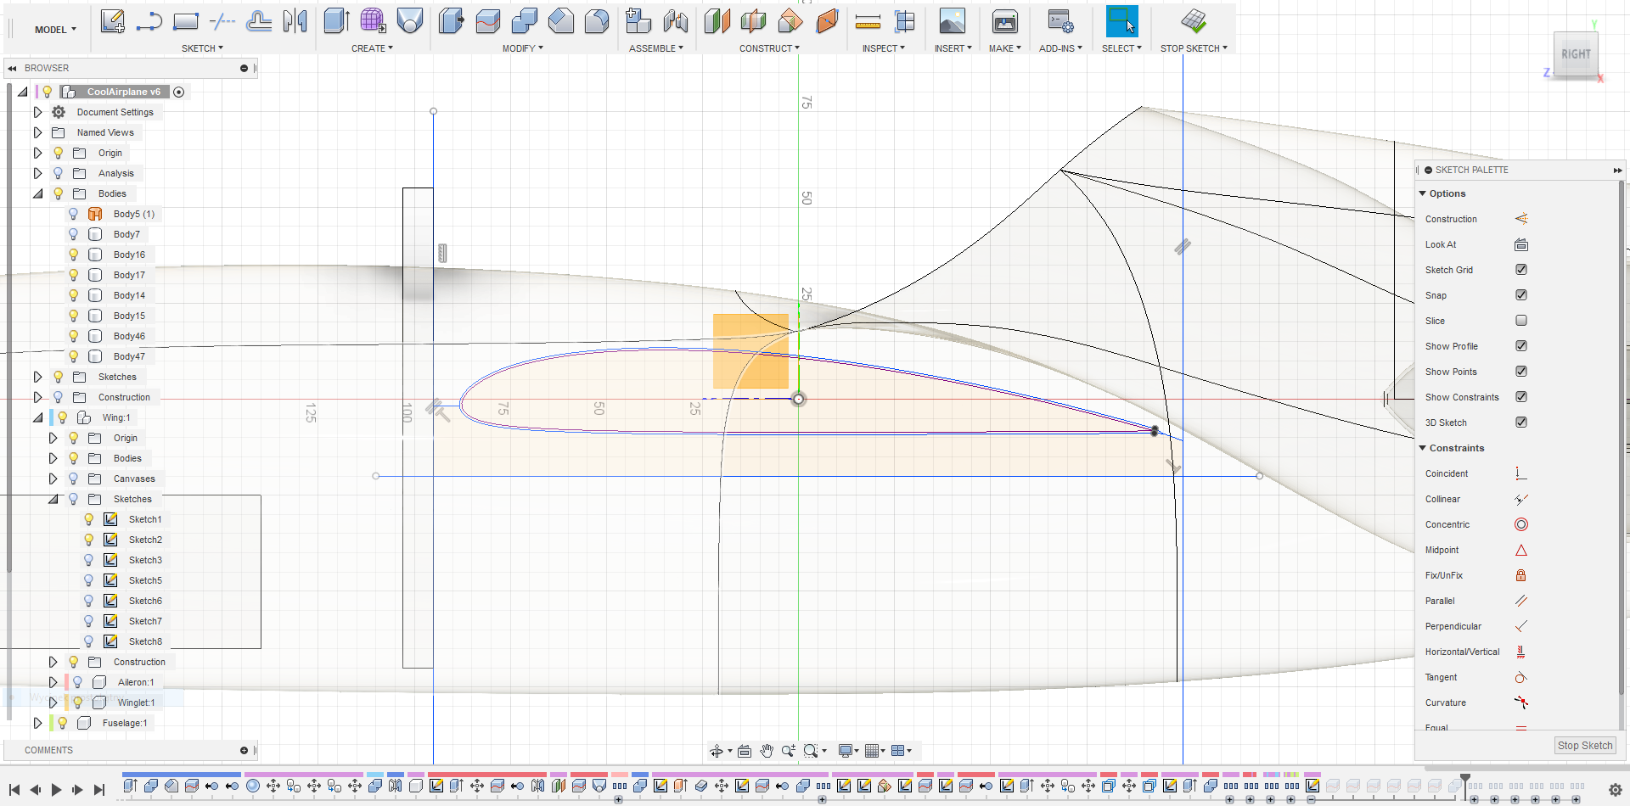
Task: Expand the Fuselage:1 component node
Action: click(x=37, y=723)
